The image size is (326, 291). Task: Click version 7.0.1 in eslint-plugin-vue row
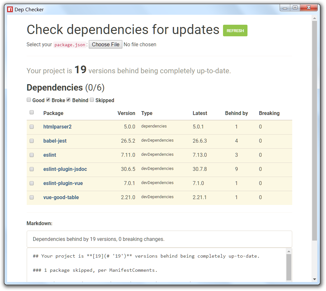pos(129,183)
